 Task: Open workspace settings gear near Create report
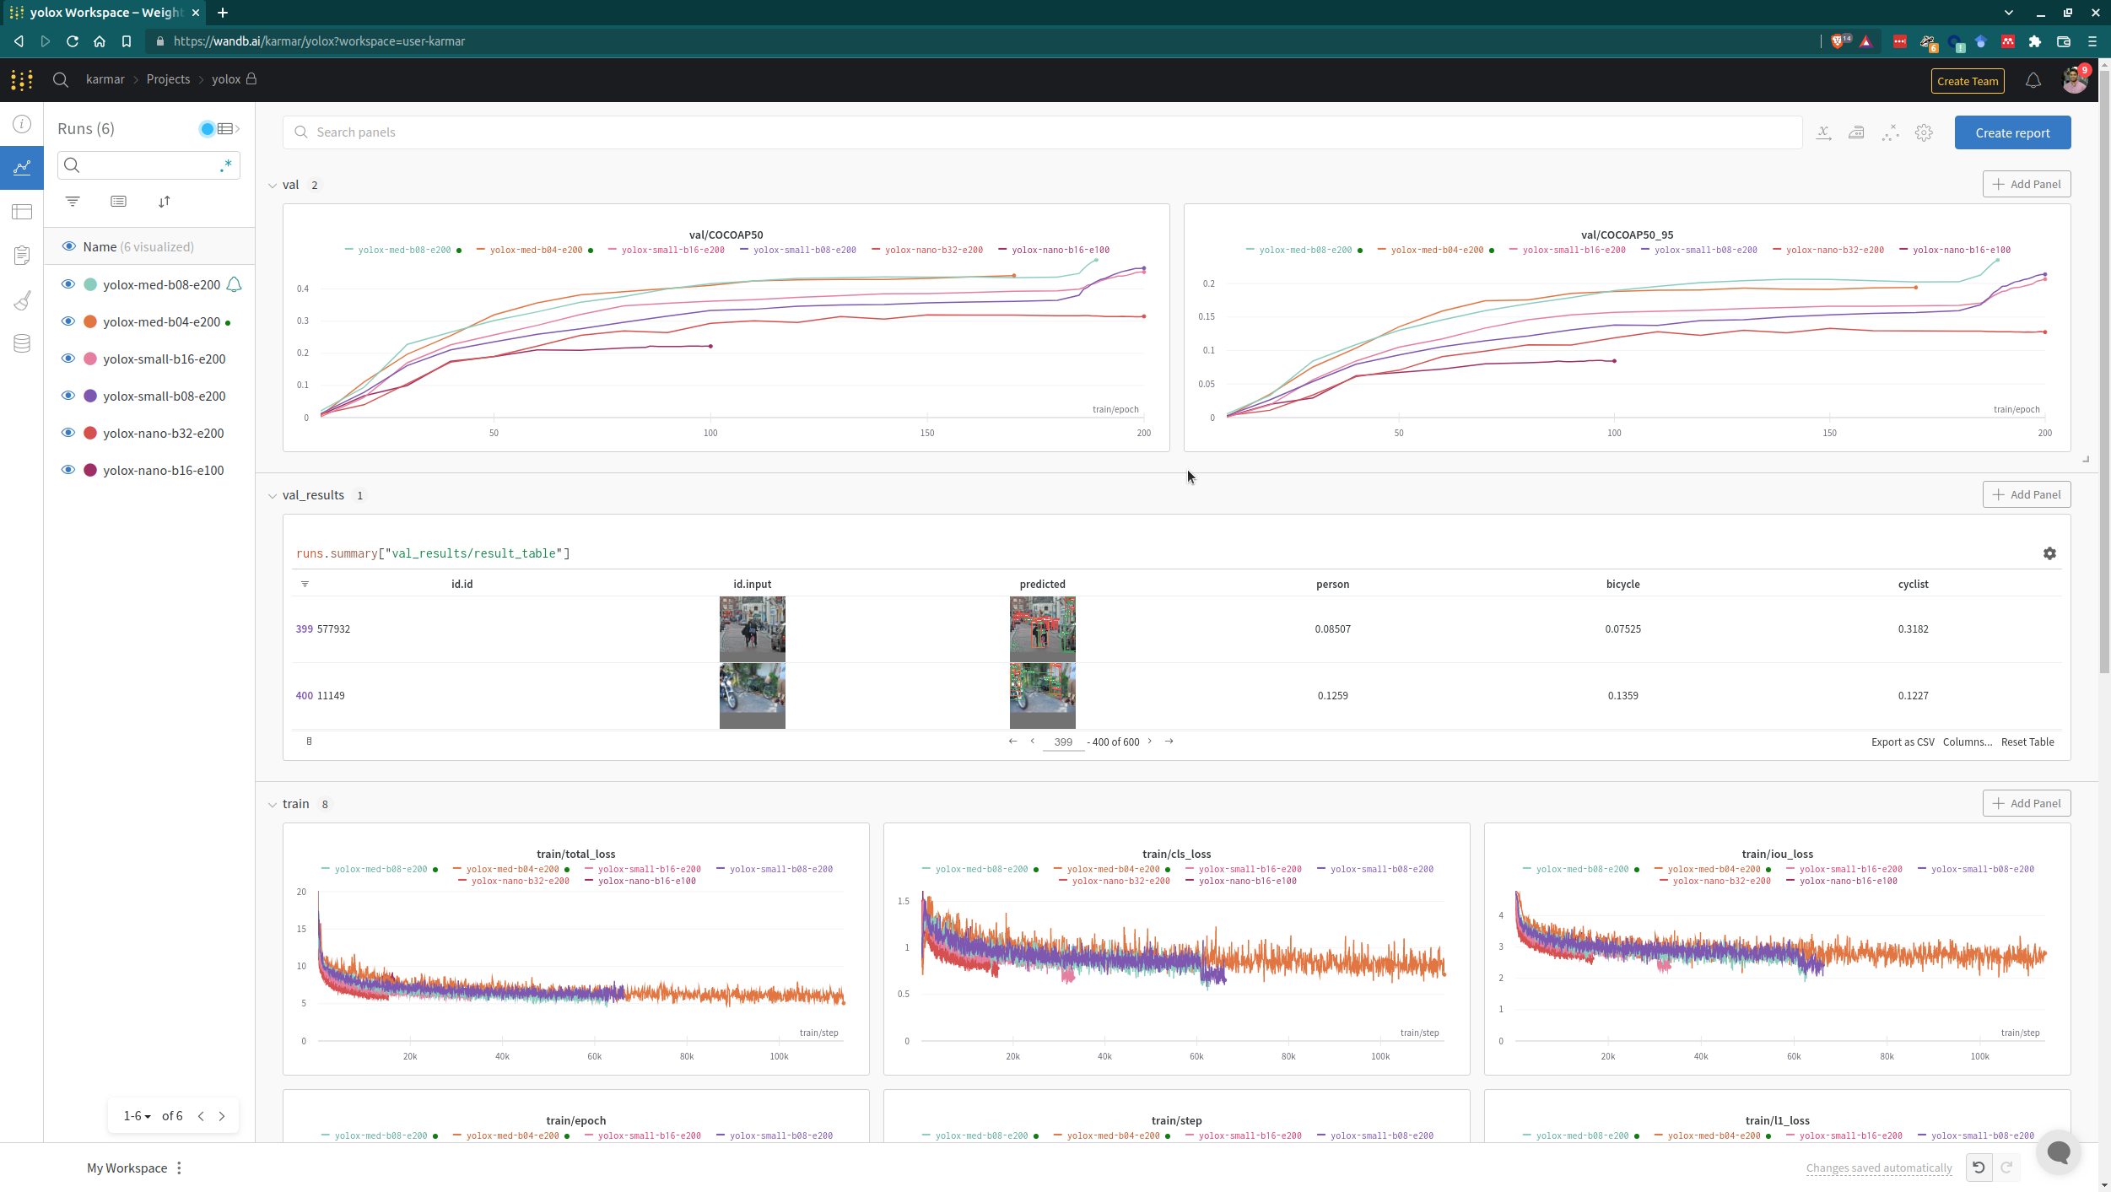pyautogui.click(x=1924, y=132)
